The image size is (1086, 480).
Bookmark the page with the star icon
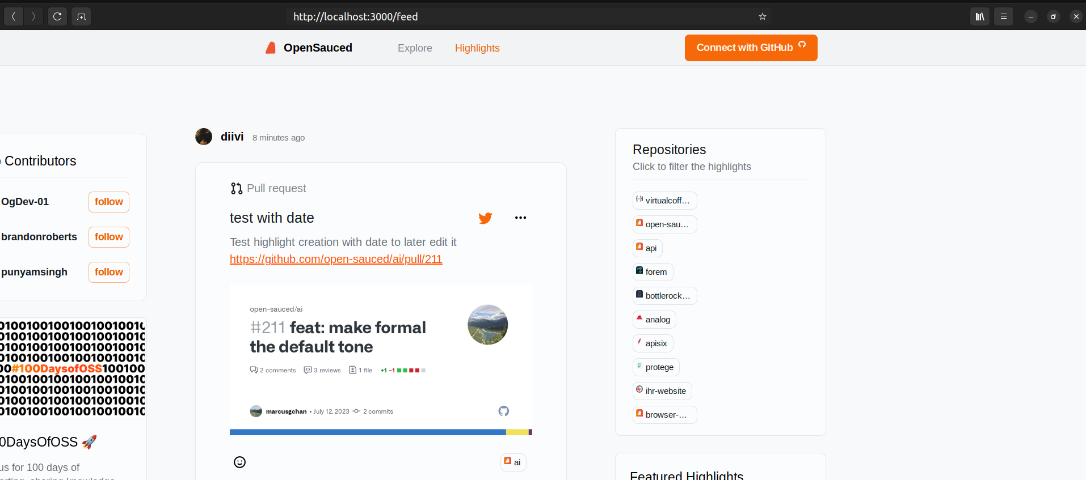763,16
